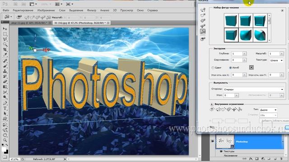
Task: Select the Eyedropper tool
Action: coord(5,55)
